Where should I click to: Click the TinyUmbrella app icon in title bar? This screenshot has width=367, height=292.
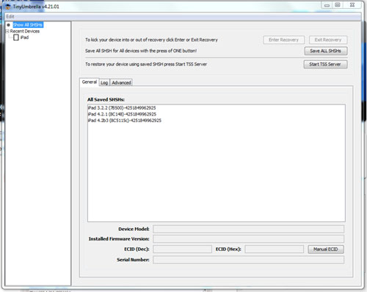8,7
